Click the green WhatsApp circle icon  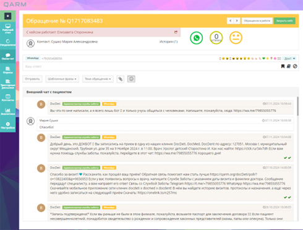(196, 38)
